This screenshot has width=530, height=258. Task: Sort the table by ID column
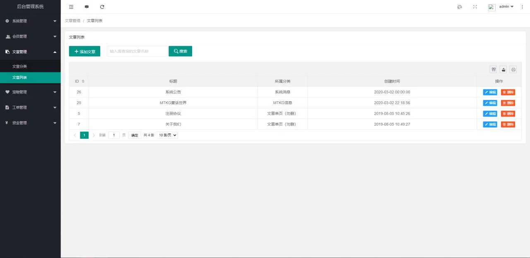pos(83,81)
